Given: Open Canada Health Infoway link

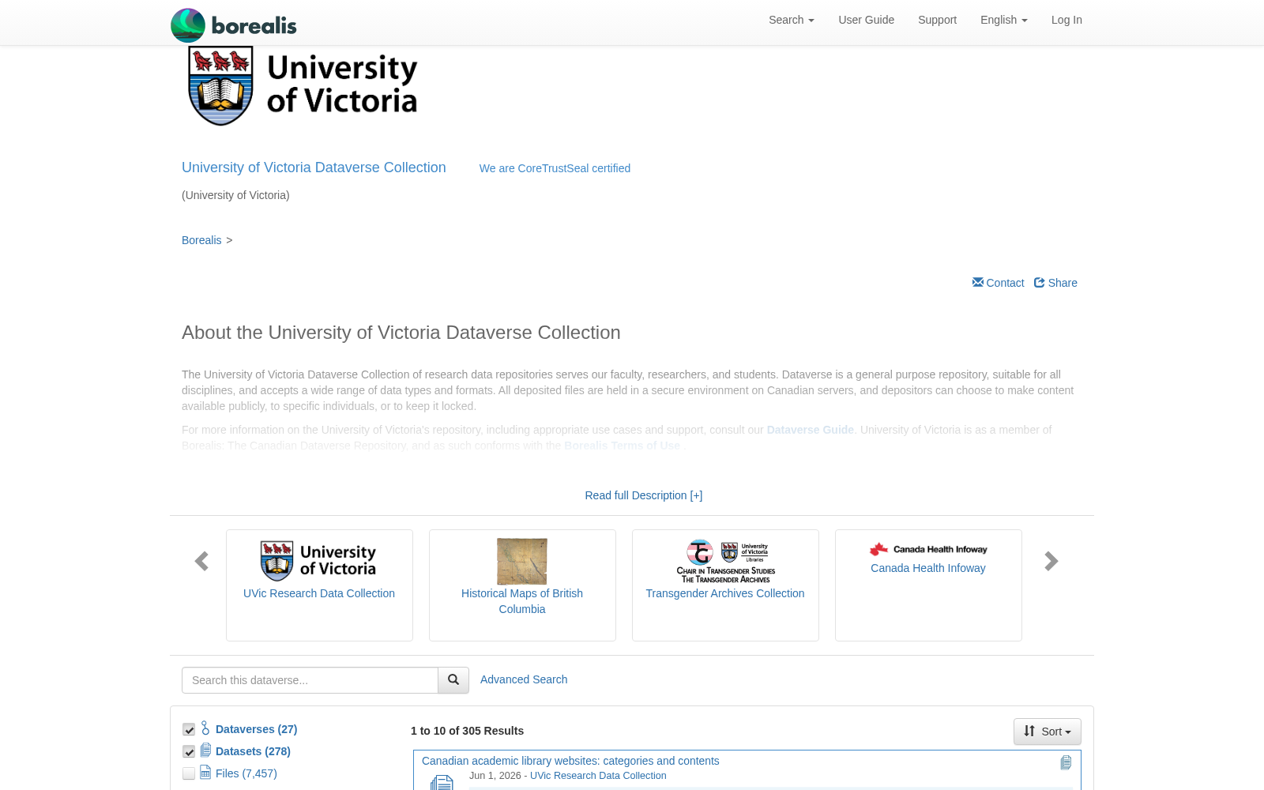Looking at the screenshot, I should coord(928,568).
